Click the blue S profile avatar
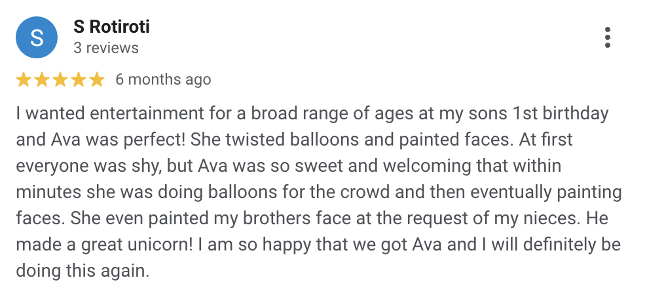 click(x=37, y=38)
